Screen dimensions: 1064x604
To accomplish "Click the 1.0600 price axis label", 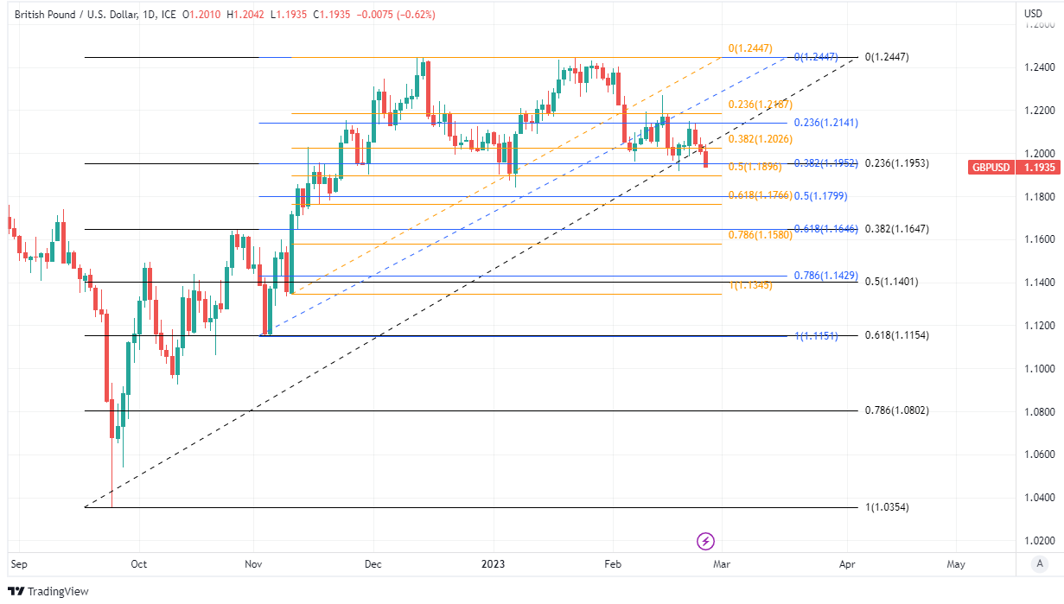I will (x=1040, y=455).
